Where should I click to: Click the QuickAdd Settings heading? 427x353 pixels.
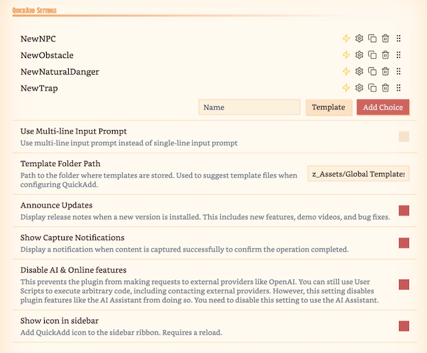pos(34,11)
